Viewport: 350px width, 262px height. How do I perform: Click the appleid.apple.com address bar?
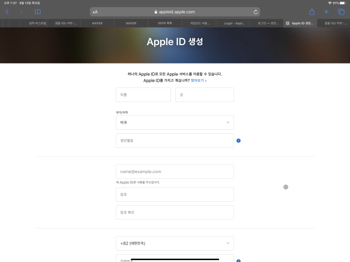coord(175,12)
